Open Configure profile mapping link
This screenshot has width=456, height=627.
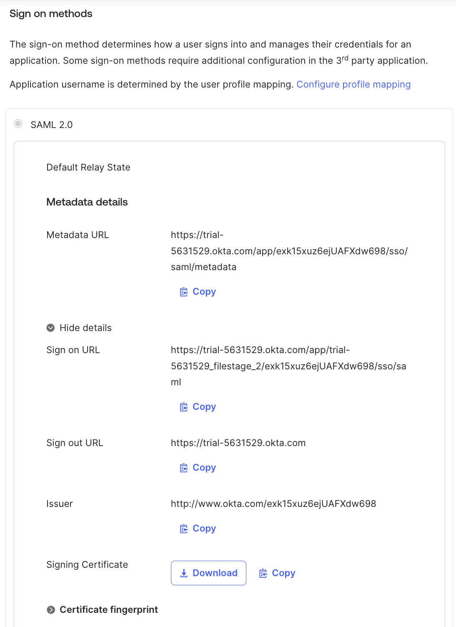(353, 84)
